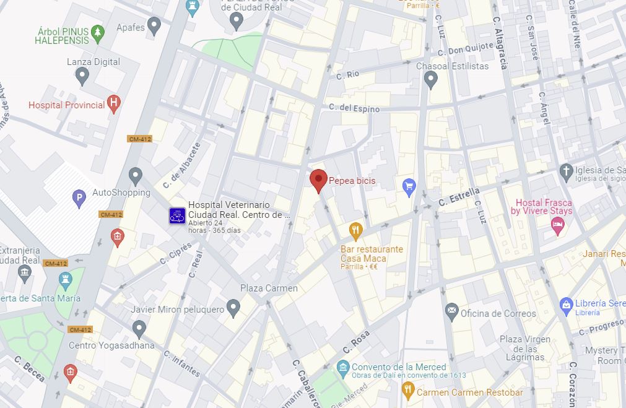Click the Plaza Carmen label
This screenshot has width=626, height=408.
[269, 289]
